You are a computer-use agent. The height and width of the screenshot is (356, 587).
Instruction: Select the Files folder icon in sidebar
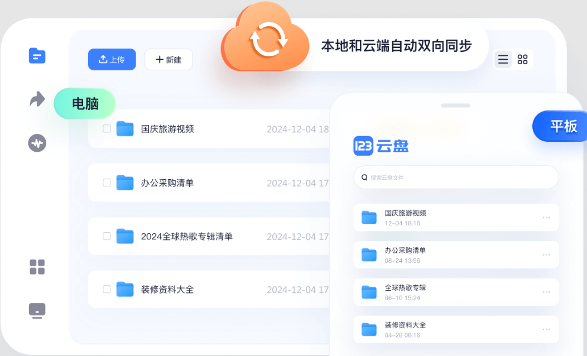click(37, 56)
